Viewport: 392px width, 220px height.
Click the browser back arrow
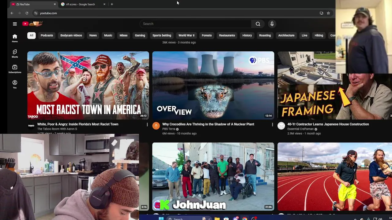[x=12, y=13]
